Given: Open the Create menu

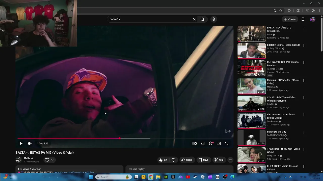Looking at the screenshot, I should 289,19.
